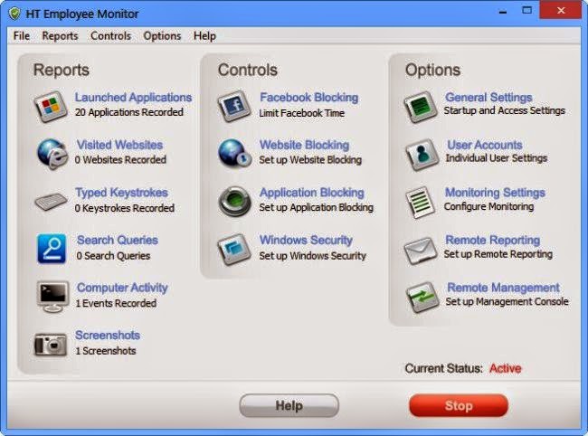Click the Typed Keystrokes keyboard icon
The image size is (588, 436).
tap(51, 202)
